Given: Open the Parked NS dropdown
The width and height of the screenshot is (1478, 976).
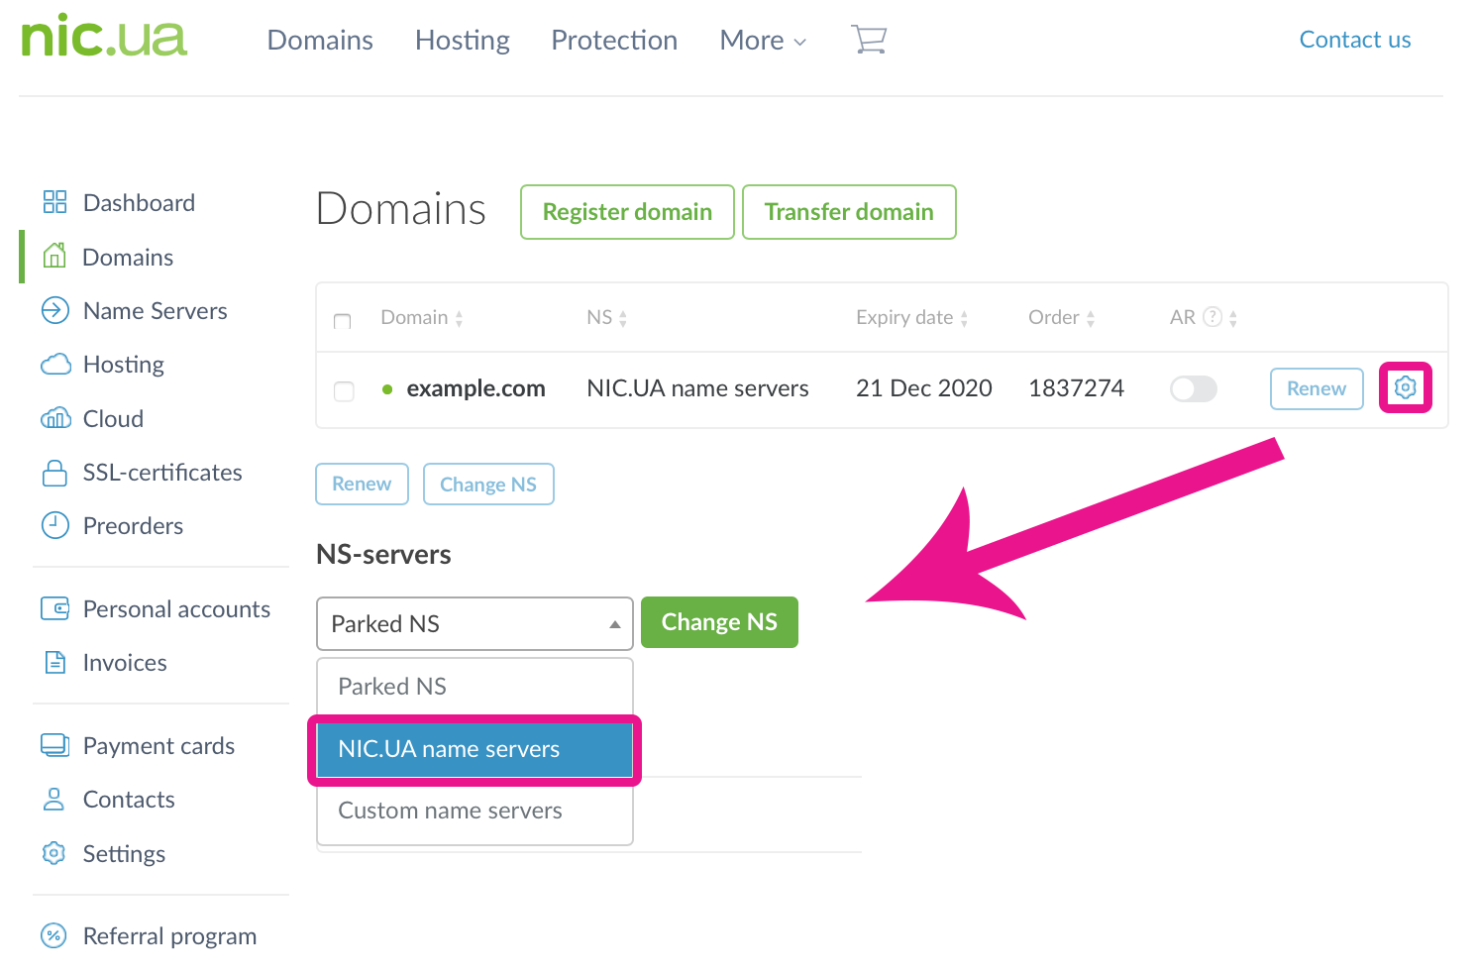Looking at the screenshot, I should point(475,623).
